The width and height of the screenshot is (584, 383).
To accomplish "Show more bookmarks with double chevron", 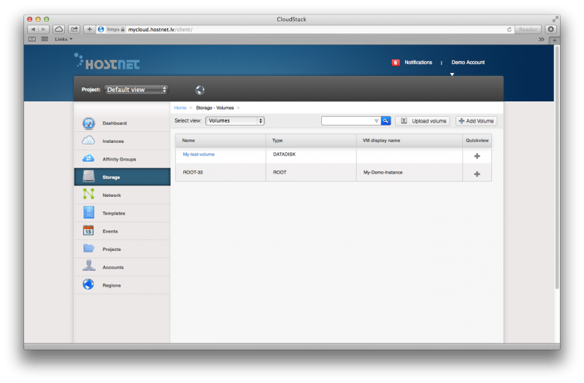I will coord(541,39).
